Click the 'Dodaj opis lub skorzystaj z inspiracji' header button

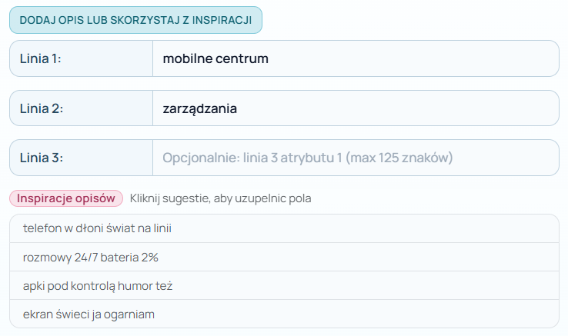[135, 20]
